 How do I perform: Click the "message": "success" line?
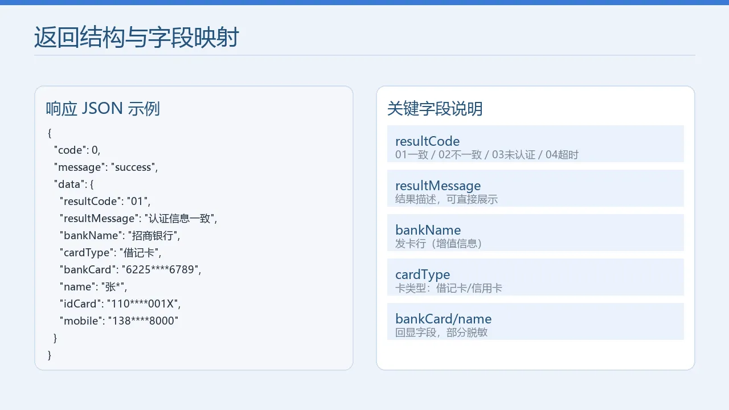click(105, 167)
